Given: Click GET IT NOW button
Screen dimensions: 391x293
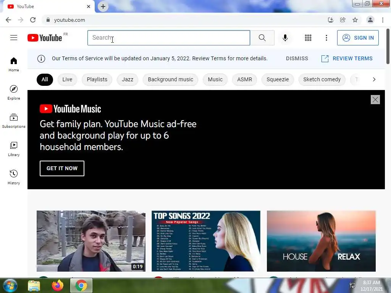Looking at the screenshot, I should (x=62, y=168).
